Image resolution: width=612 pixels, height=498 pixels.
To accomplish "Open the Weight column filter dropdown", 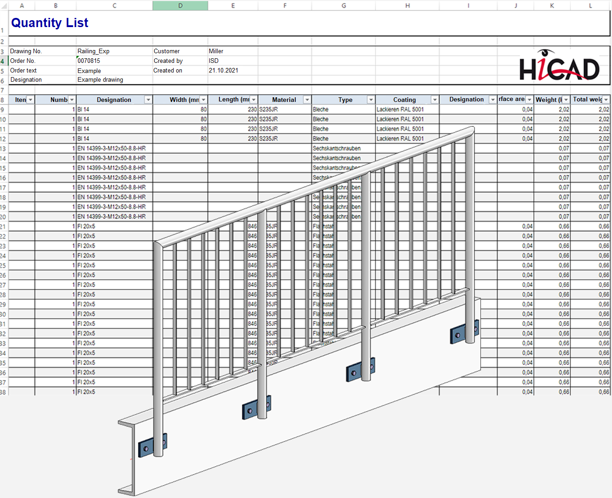I will [x=566, y=100].
